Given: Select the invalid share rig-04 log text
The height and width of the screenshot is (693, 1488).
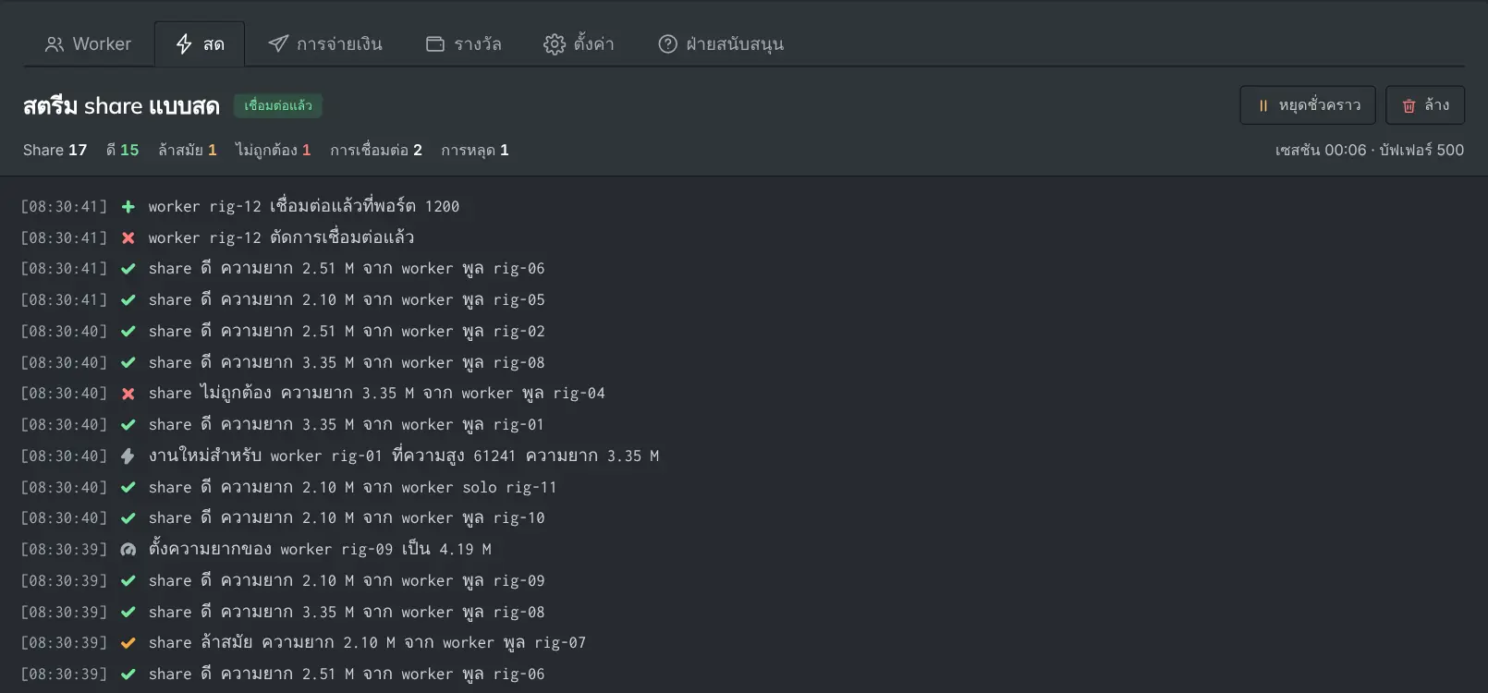Looking at the screenshot, I should 377,394.
